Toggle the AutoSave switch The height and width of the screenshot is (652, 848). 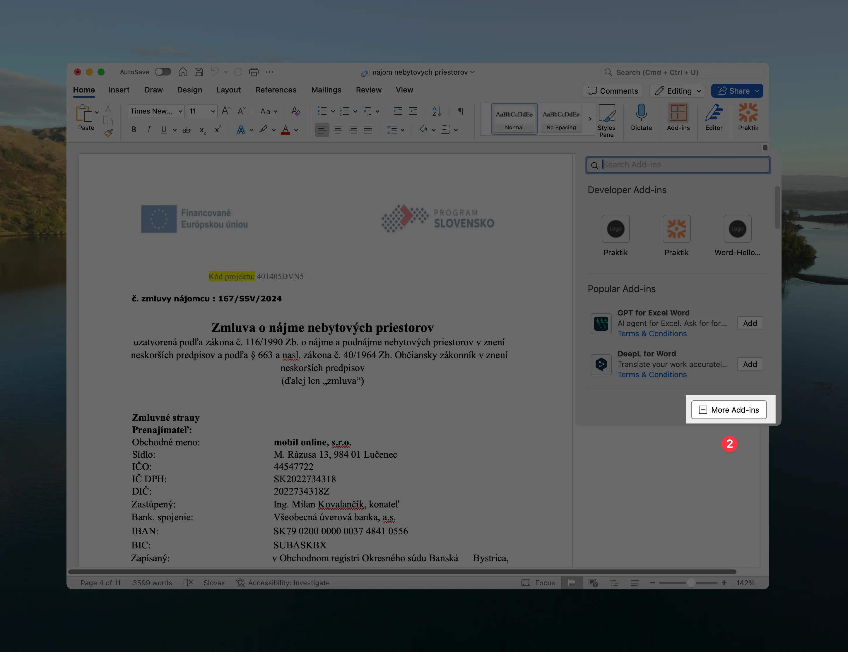click(163, 72)
